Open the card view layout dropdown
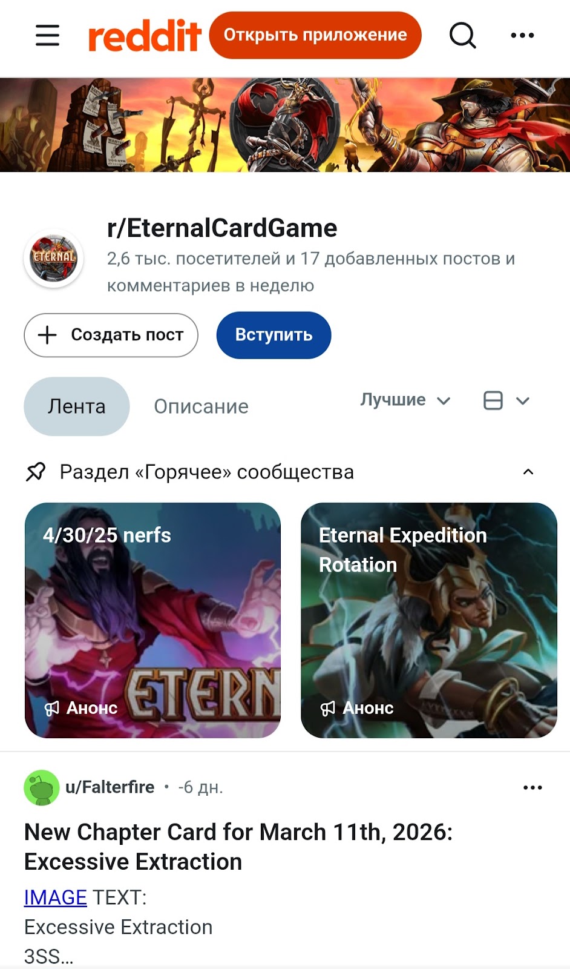The height and width of the screenshot is (969, 570). 506,400
